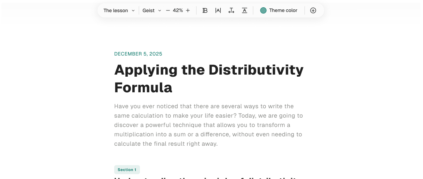Screen dimensions: 423x179
Task: Open the Theme color picker label
Action: tap(283, 10)
